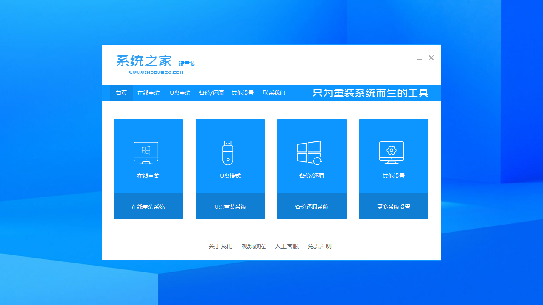Image resolution: width=543 pixels, height=305 pixels.
Task: Click the 更多系统设置 button
Action: [394, 206]
